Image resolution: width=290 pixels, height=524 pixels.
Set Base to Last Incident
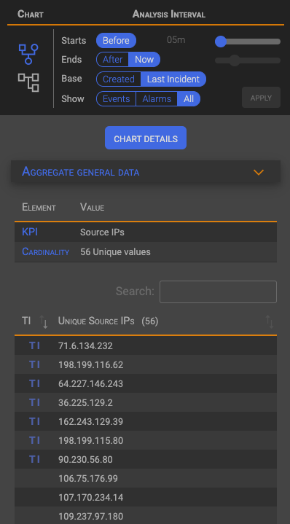(173, 79)
